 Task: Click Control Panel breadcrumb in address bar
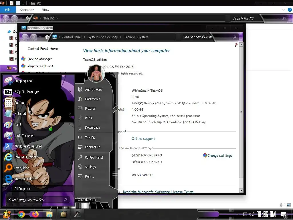pyautogui.click(x=72, y=37)
